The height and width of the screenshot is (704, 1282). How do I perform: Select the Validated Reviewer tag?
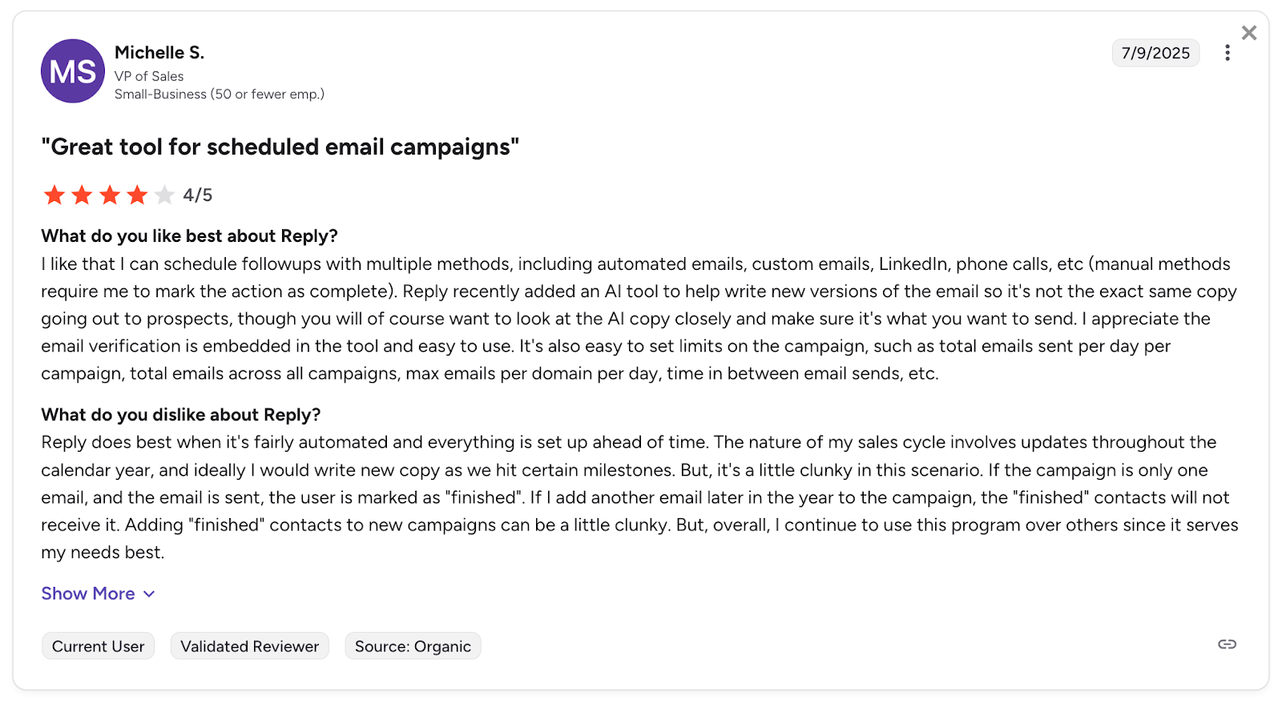(x=249, y=646)
